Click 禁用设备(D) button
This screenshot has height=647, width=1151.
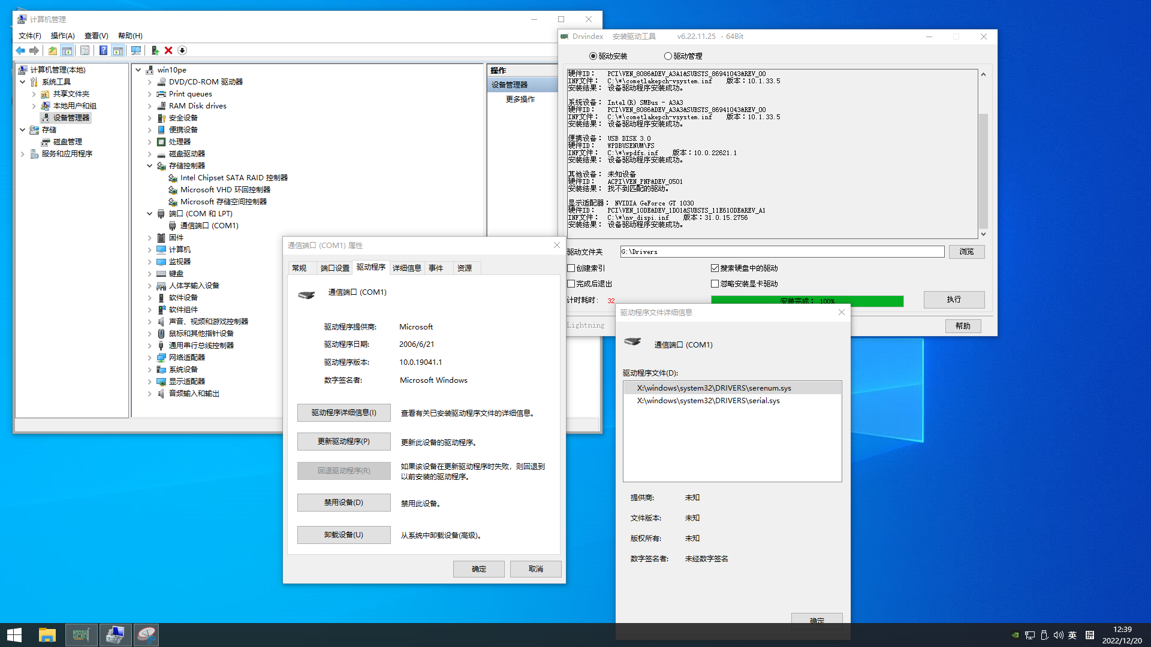[344, 503]
